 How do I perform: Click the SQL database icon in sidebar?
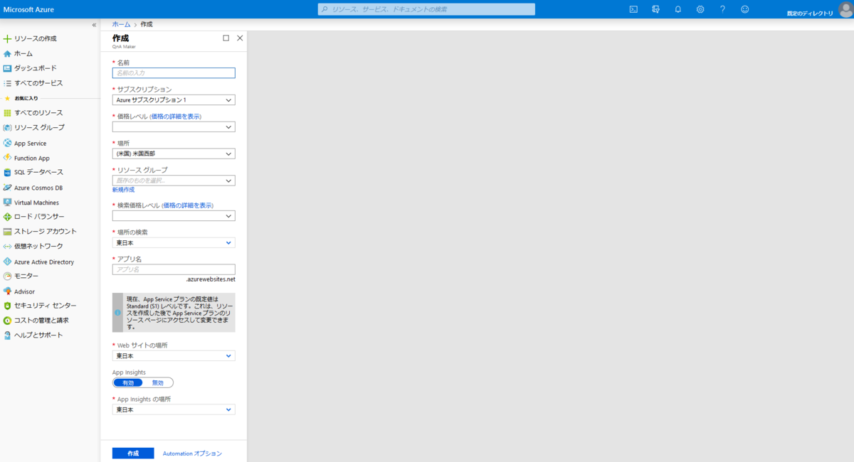point(7,172)
